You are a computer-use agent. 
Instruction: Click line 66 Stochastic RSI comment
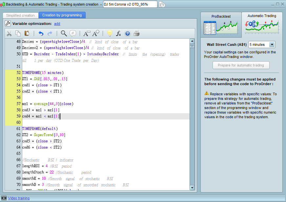(48, 160)
